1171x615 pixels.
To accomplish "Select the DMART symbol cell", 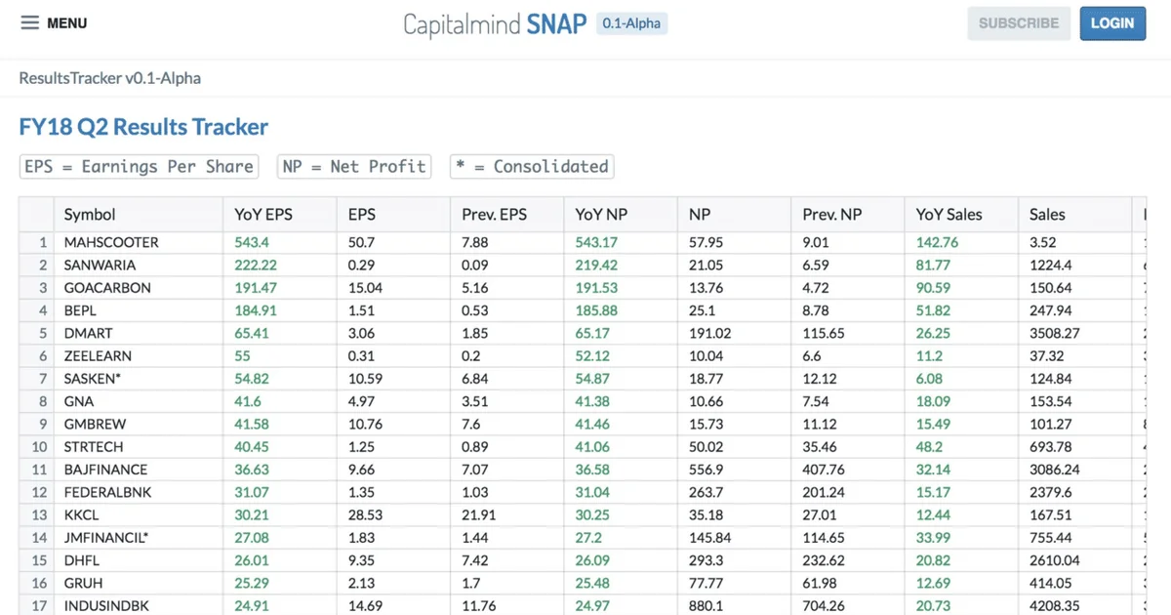I will [140, 333].
